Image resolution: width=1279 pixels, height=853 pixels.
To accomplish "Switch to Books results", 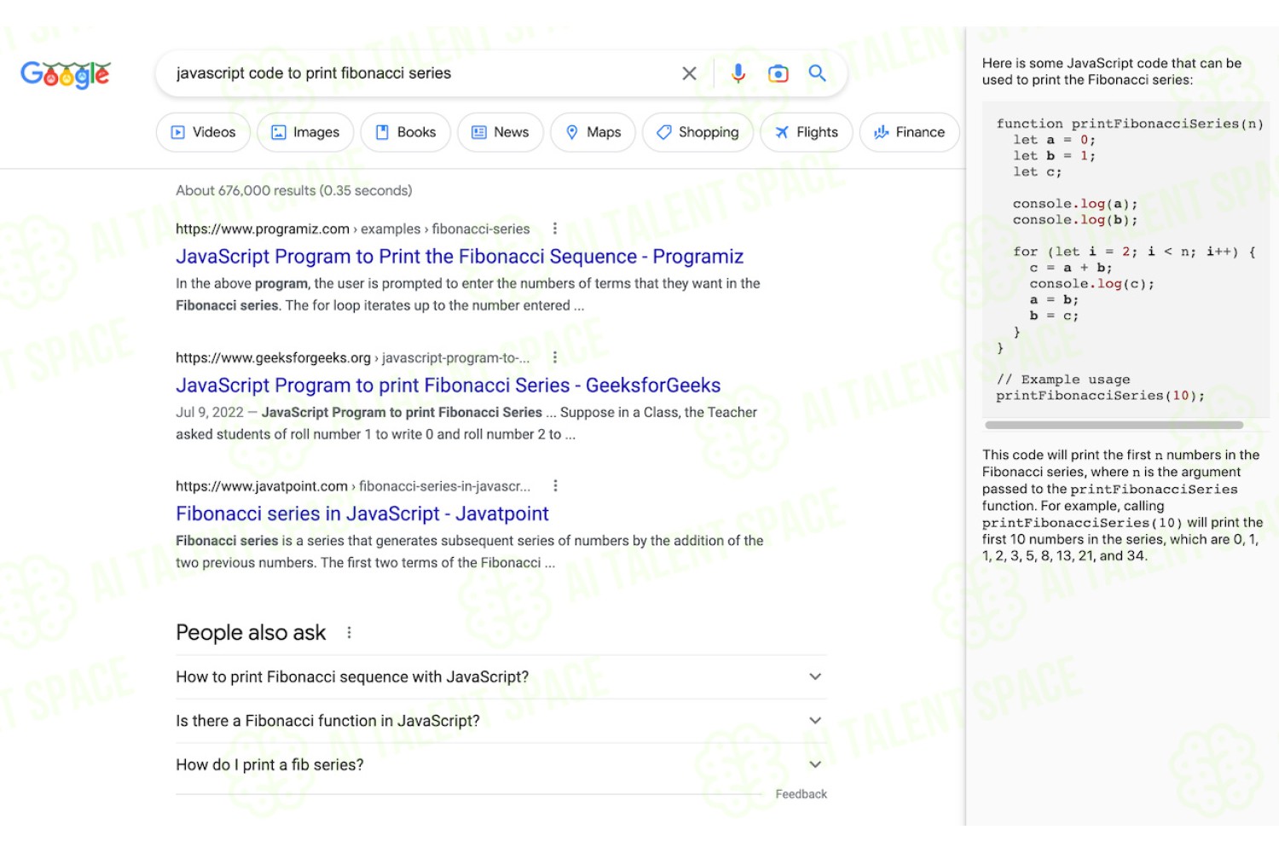I will point(406,132).
